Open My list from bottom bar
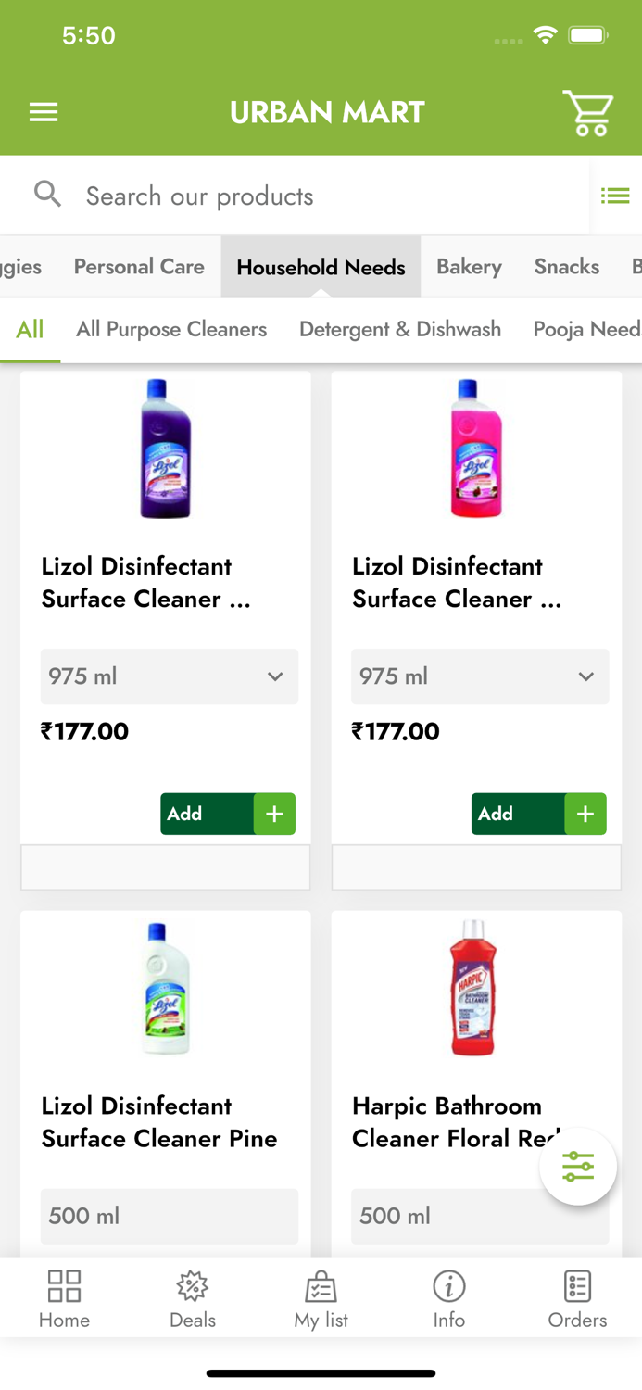The height and width of the screenshot is (1390, 642). [x=321, y=1299]
